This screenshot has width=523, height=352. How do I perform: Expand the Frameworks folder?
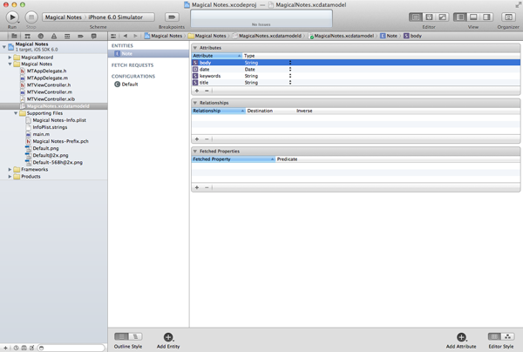[10, 169]
